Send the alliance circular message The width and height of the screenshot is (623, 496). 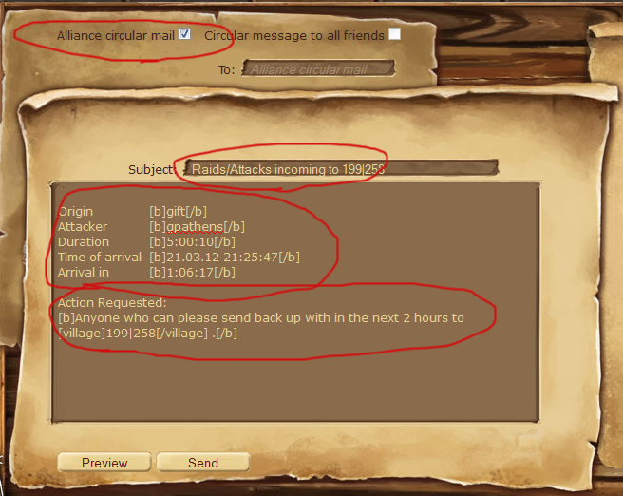[203, 463]
